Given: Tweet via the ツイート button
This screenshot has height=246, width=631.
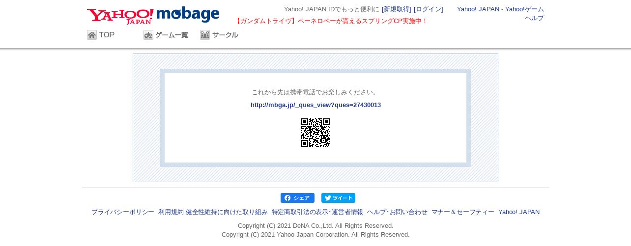Looking at the screenshot, I should (338, 198).
